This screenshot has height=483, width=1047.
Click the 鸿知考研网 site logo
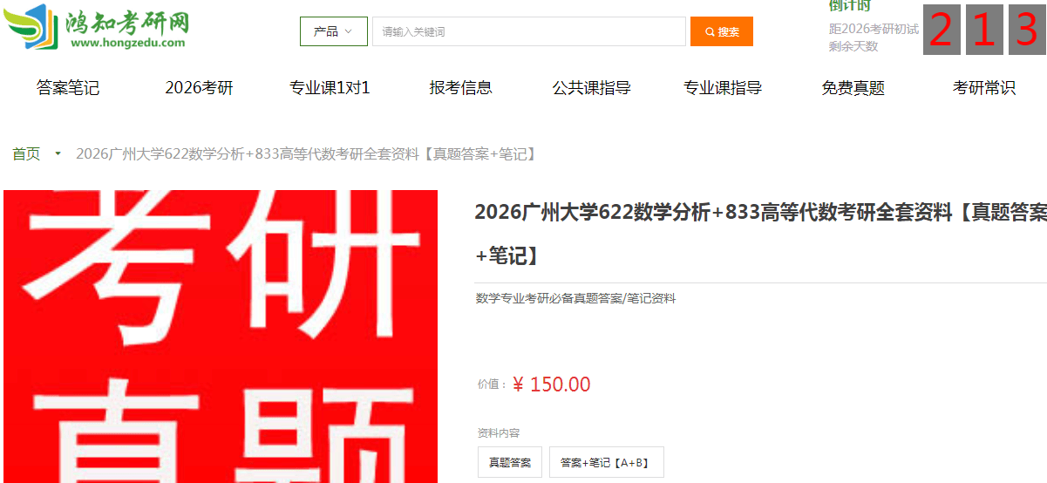[x=98, y=28]
